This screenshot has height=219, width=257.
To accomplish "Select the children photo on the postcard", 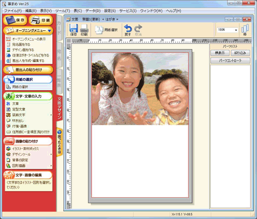I will [x=140, y=89].
